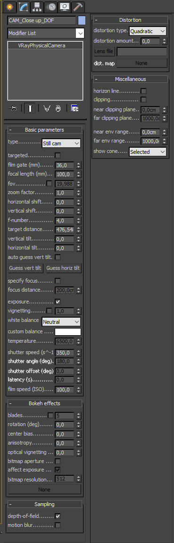Click Make Unique icon

click(x=47, y=109)
